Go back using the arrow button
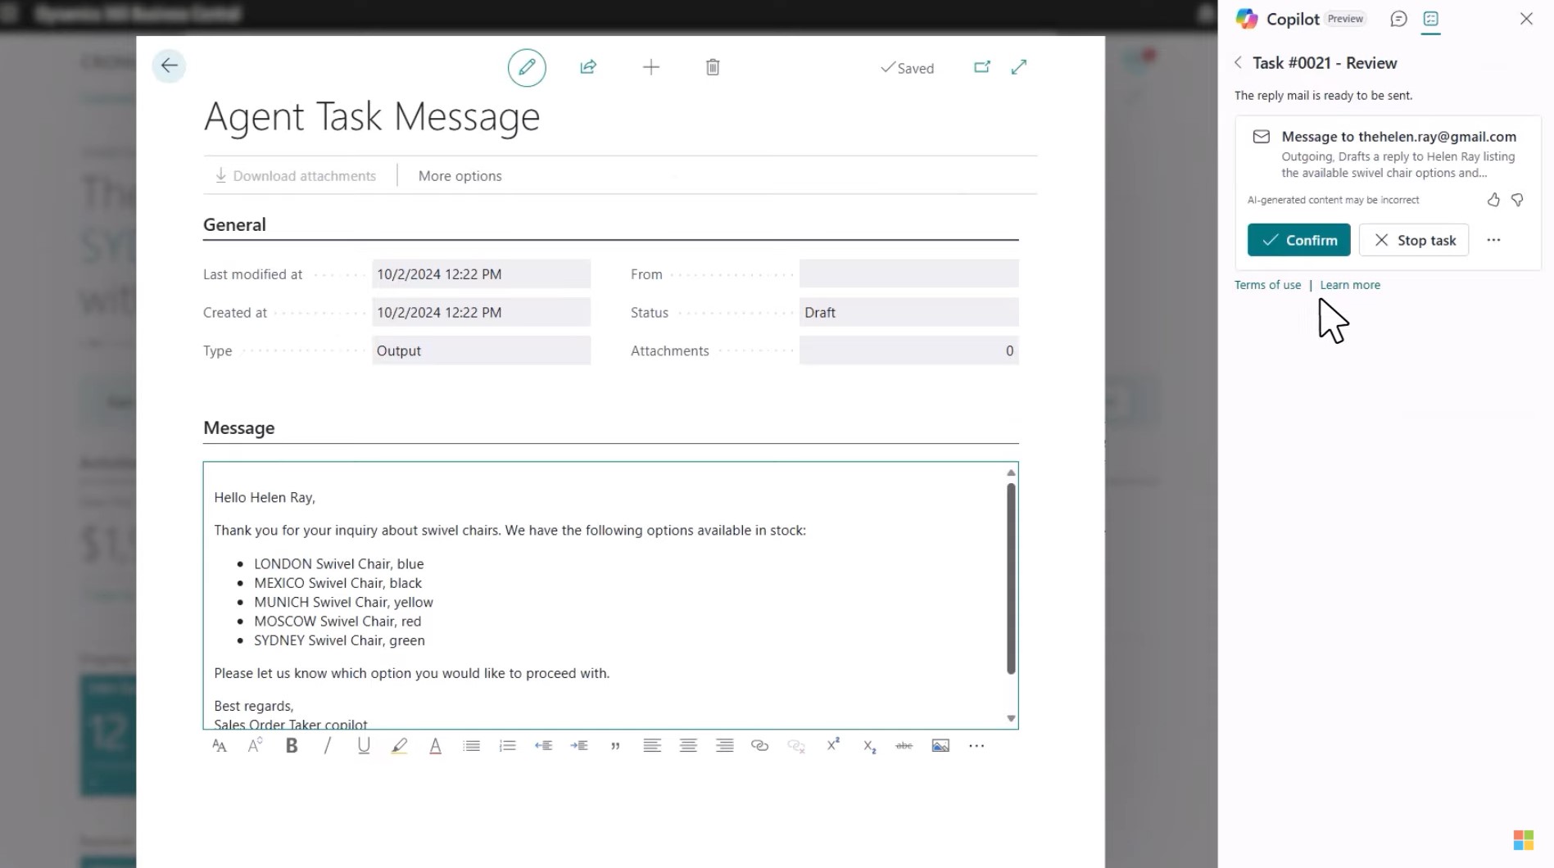Screen dimensions: 1554x868 169,66
